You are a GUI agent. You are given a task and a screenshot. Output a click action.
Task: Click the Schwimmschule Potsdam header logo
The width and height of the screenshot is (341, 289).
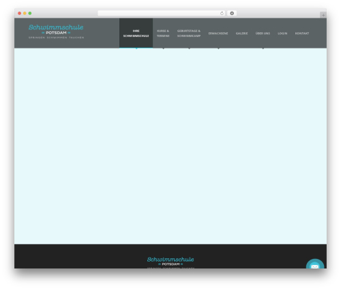pos(56,31)
